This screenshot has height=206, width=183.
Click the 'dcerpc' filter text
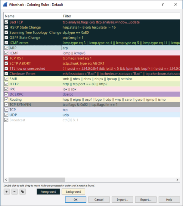68,94
